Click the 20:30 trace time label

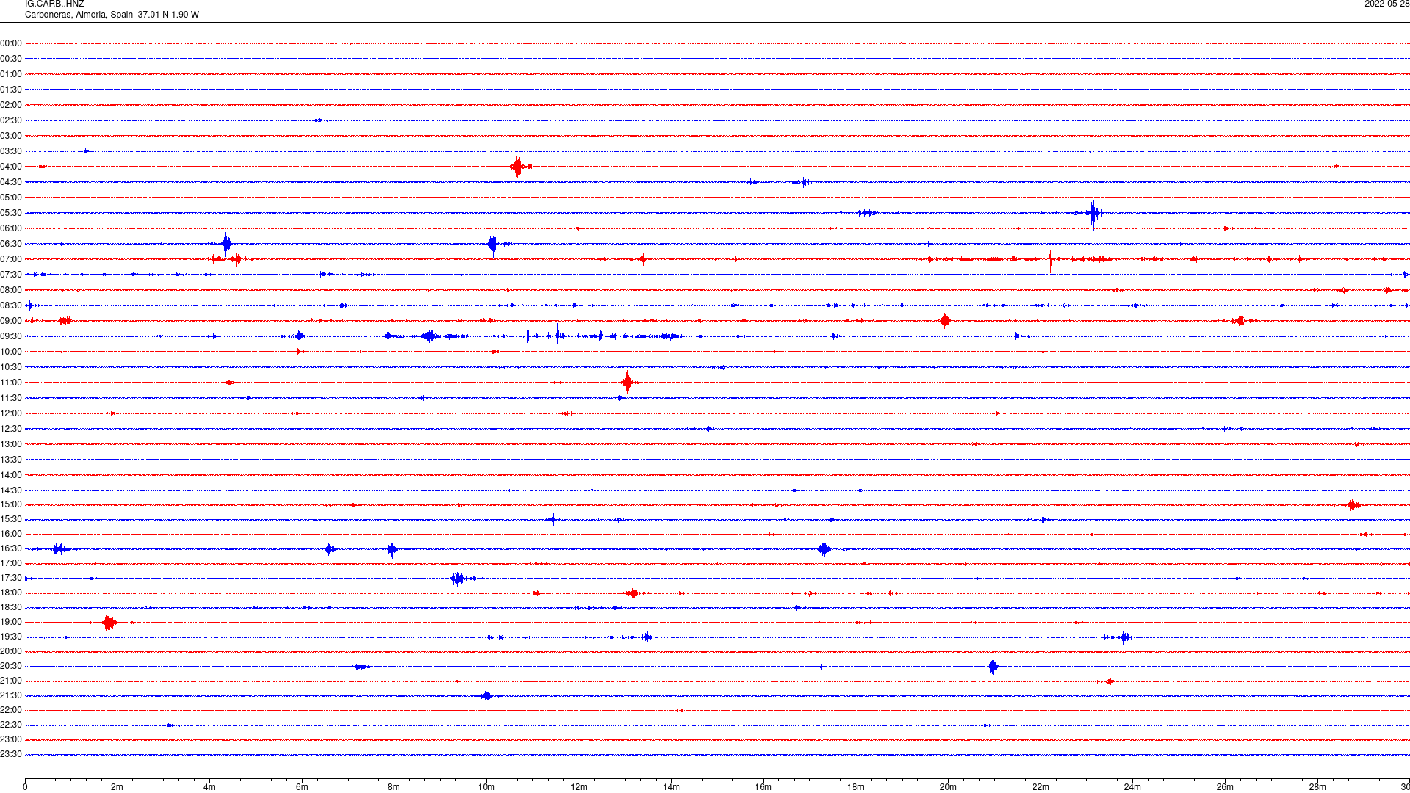(x=11, y=666)
